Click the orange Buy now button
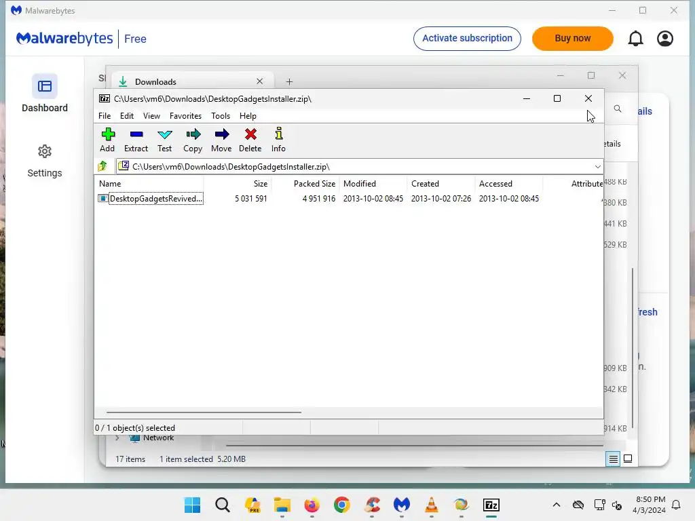The height and width of the screenshot is (521, 695). coord(572,39)
